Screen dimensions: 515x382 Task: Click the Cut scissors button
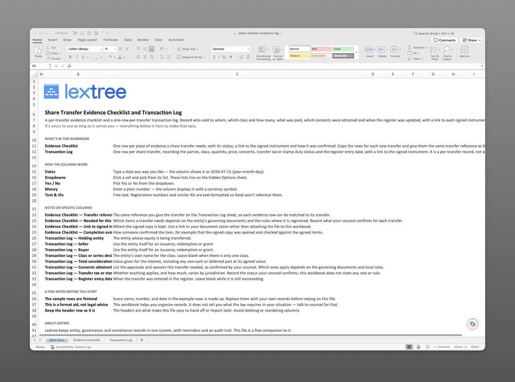51,48
